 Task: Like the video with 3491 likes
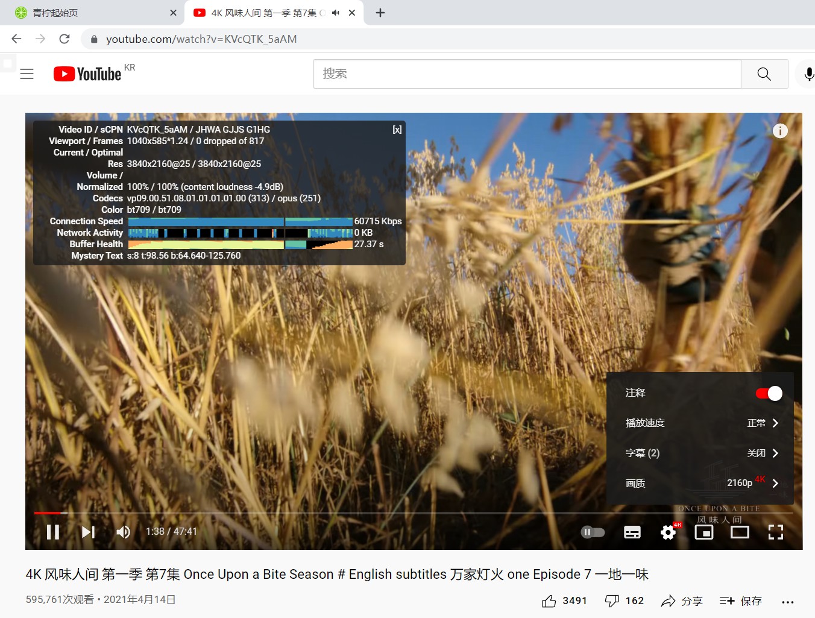click(x=562, y=601)
